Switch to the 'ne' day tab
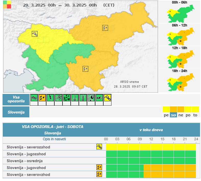Viewport: 201px width, 181px height. point(181,115)
